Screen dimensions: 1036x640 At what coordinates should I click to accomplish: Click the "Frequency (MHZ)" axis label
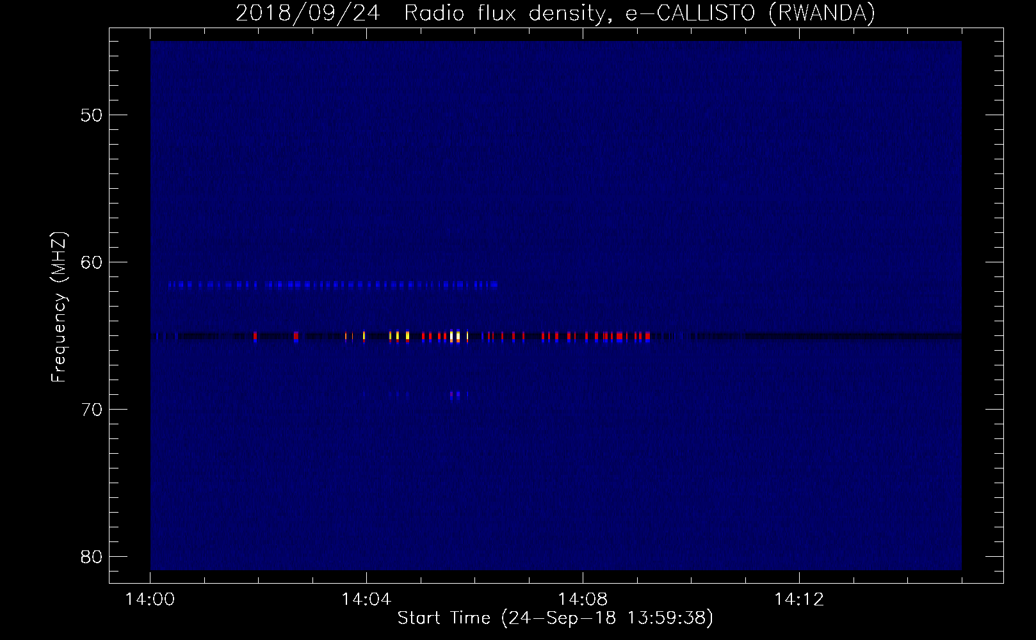click(59, 307)
